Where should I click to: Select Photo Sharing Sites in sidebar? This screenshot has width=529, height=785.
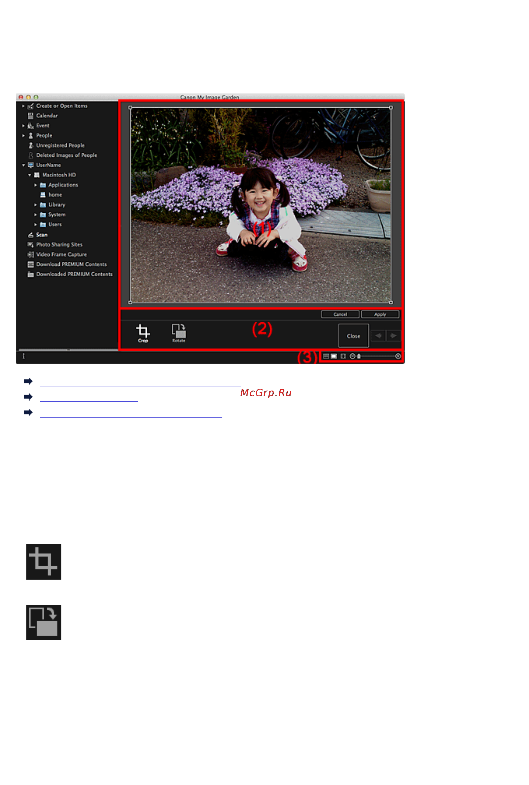(x=59, y=244)
